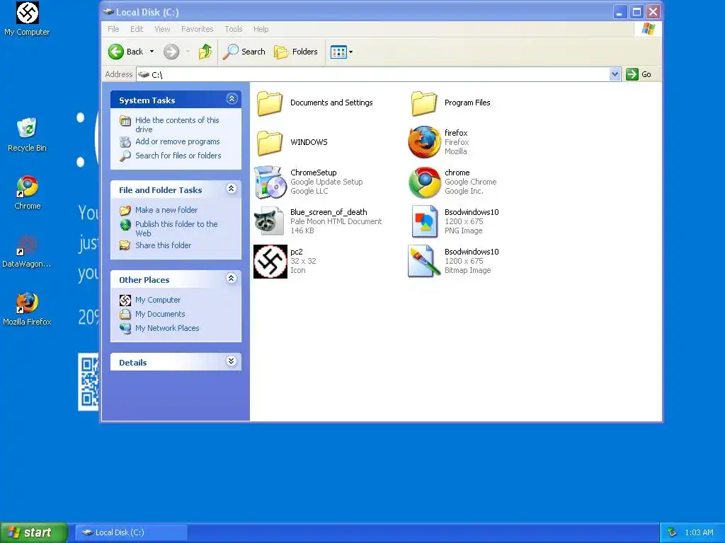Select the firefox application file
Screen dimensions: 725x543
[439, 142]
